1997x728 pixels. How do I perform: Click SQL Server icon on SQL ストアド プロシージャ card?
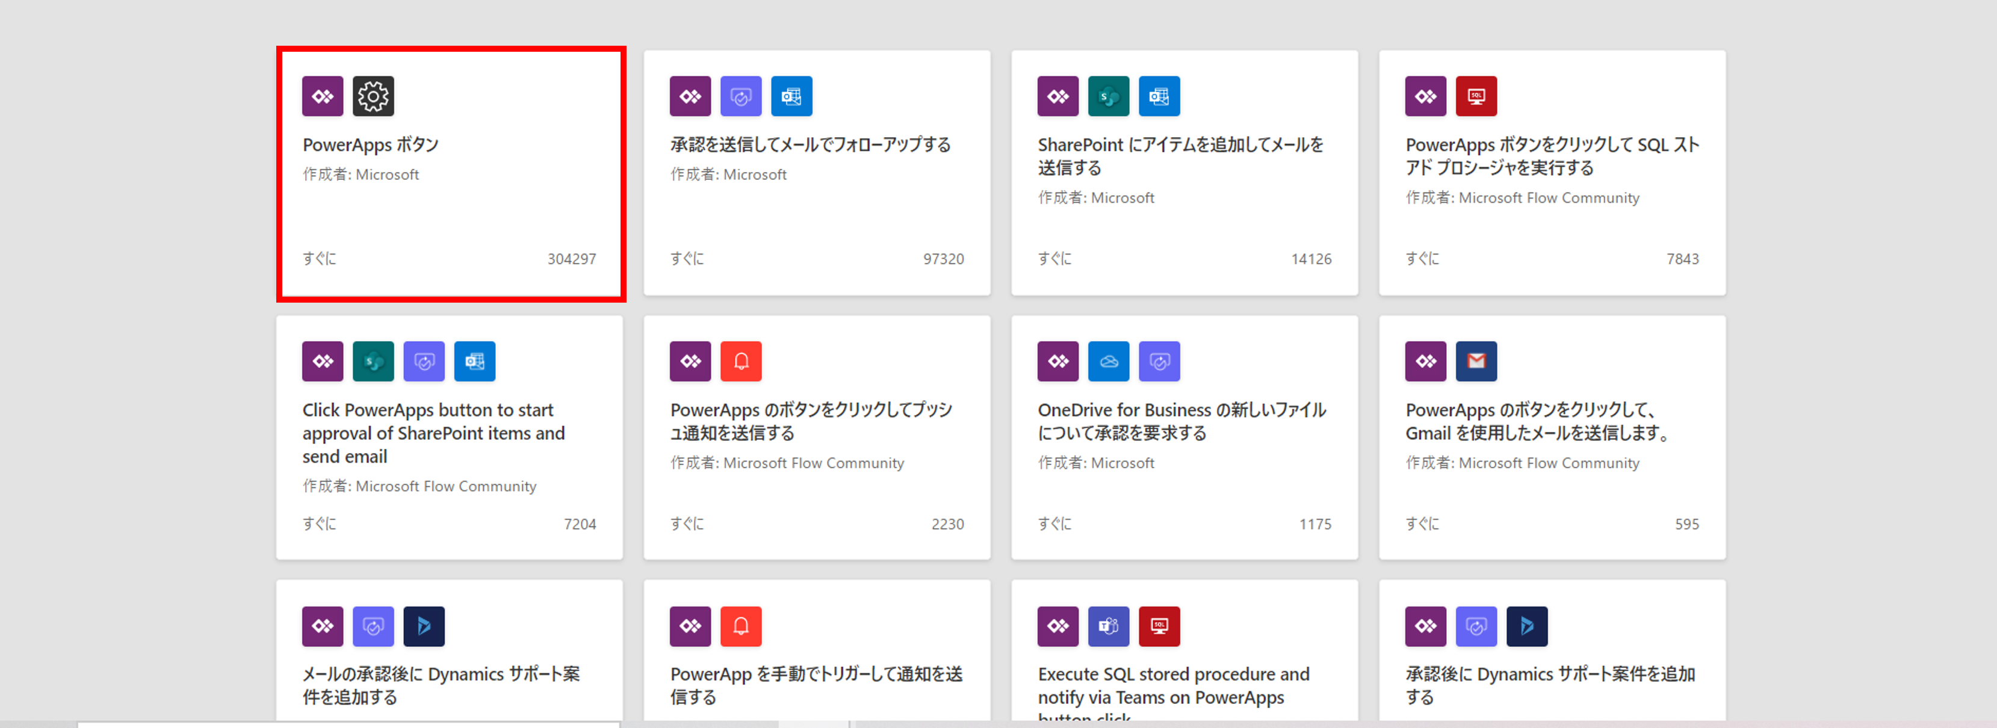tap(1476, 96)
